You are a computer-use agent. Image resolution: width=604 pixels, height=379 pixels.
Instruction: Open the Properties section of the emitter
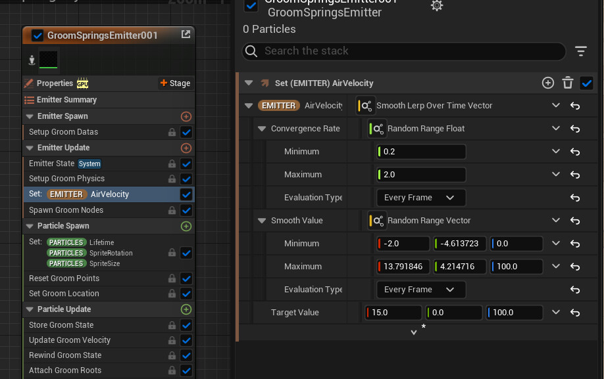(x=55, y=83)
